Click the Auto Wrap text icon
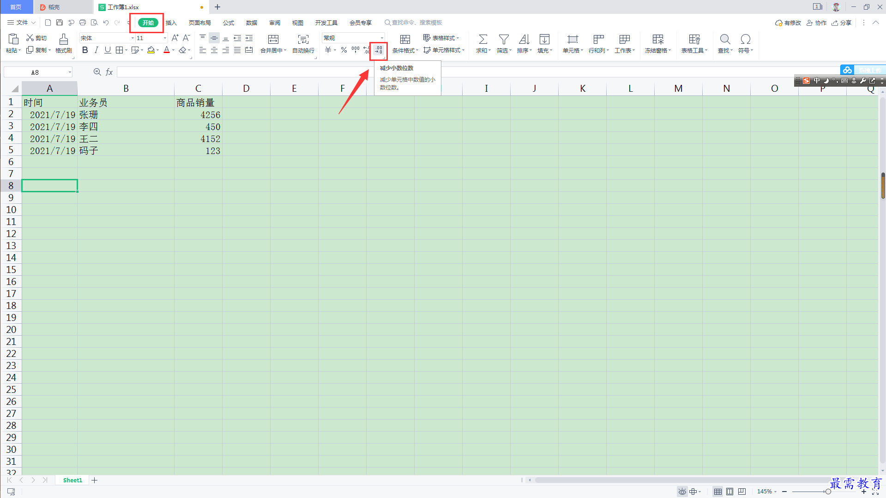886x498 pixels. click(303, 39)
